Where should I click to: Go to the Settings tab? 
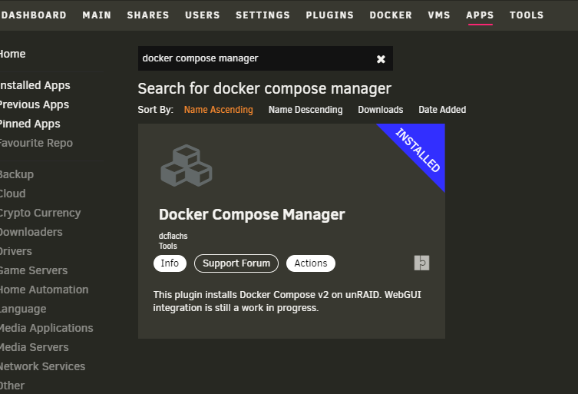[x=263, y=15]
